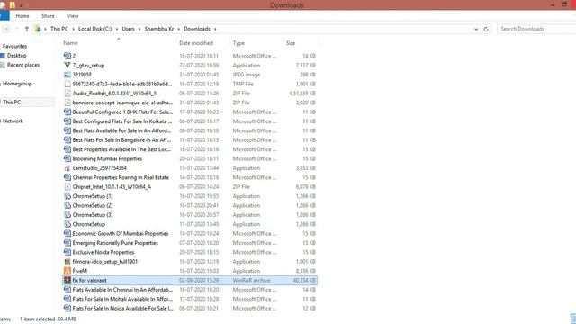
Task: Click the Recent places icon in sidebar
Action: [x=3, y=65]
